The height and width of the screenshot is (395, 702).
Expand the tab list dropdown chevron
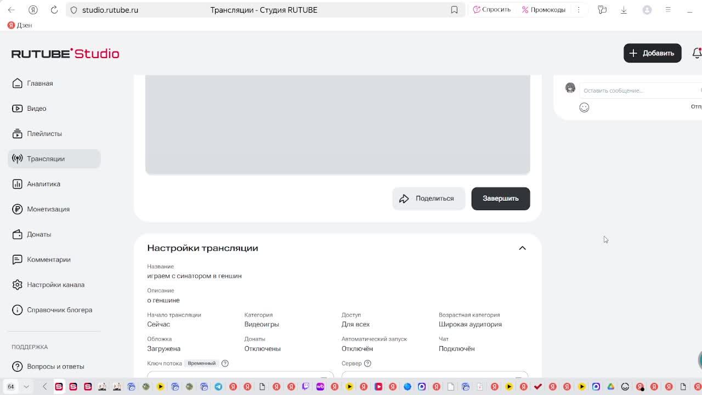tap(26, 387)
